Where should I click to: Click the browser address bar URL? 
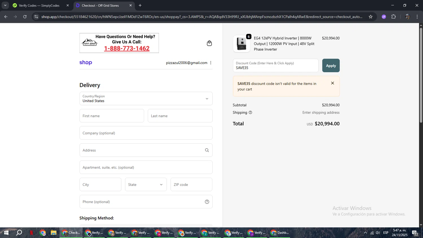coord(202,17)
